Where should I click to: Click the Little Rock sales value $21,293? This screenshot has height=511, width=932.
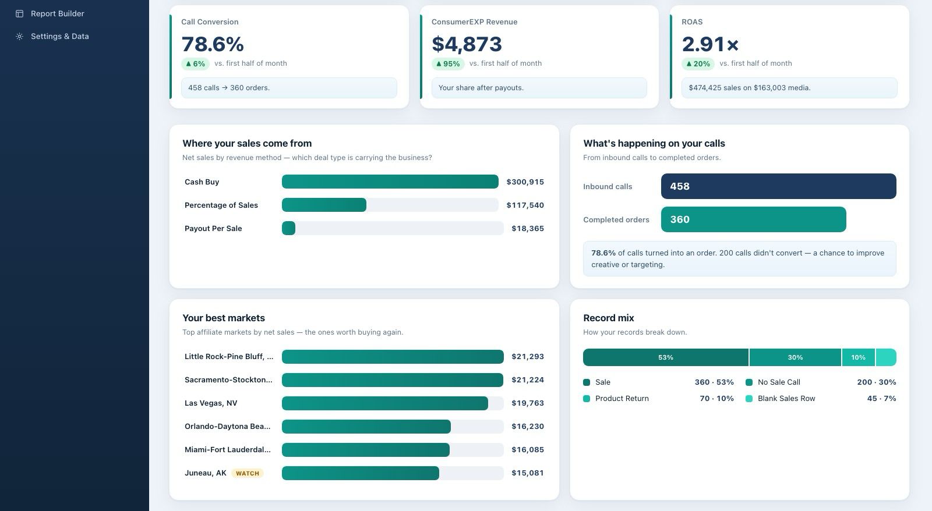528,356
